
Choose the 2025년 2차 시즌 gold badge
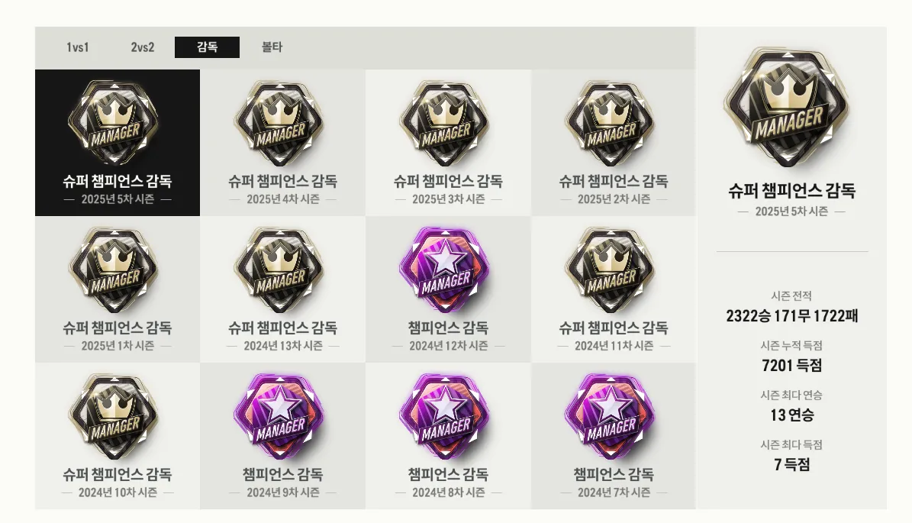pos(614,143)
